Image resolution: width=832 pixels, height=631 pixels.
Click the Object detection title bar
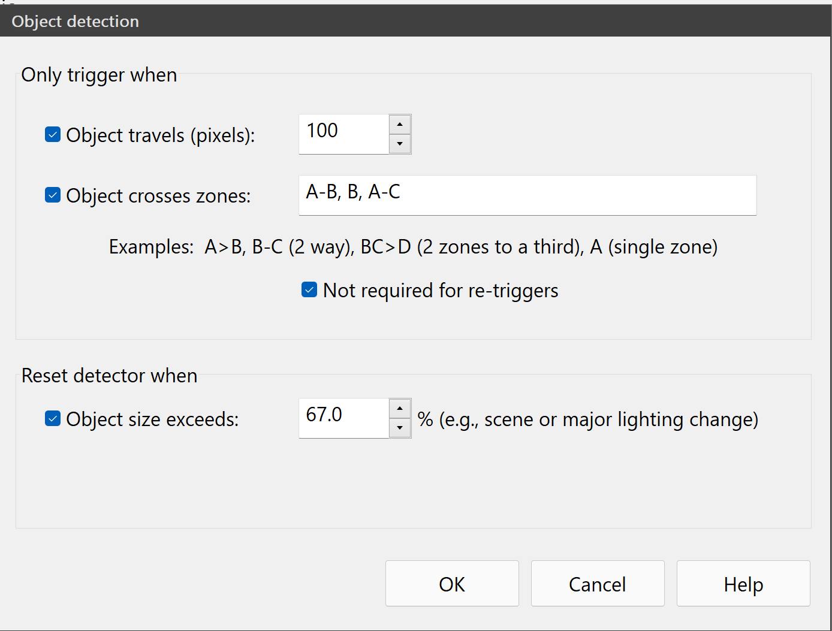[416, 21]
